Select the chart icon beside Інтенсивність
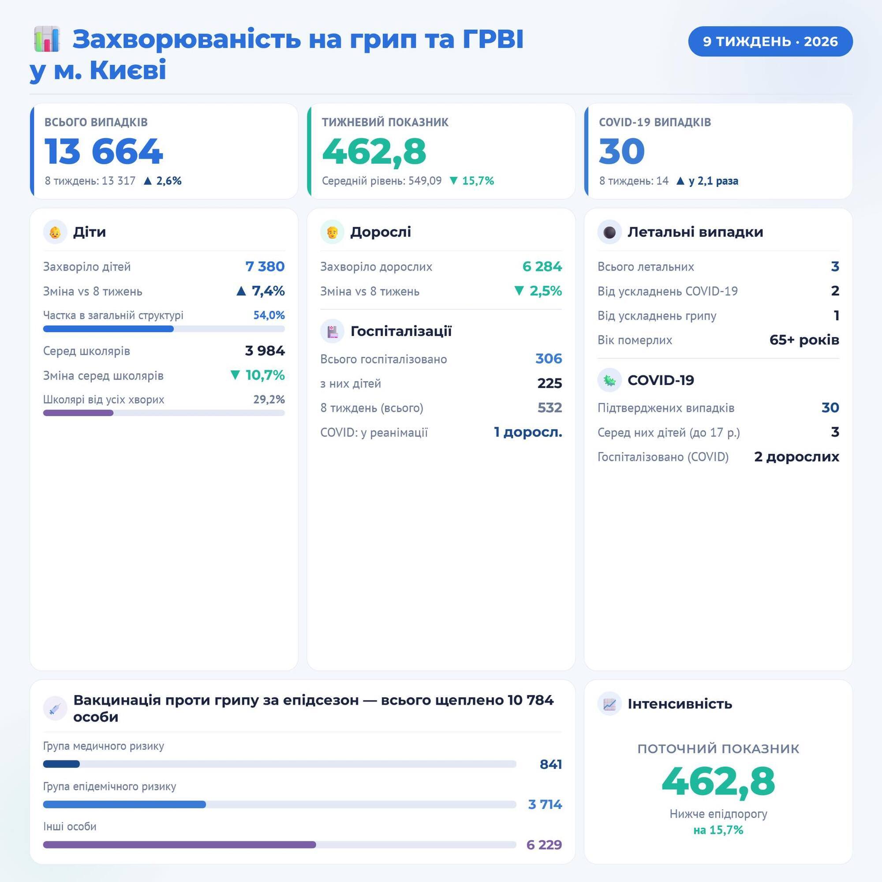This screenshot has width=882, height=882. [x=610, y=704]
